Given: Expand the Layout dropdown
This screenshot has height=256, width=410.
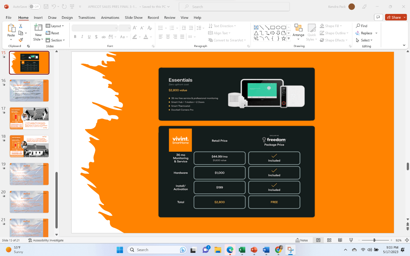Looking at the screenshot, I should point(55,26).
